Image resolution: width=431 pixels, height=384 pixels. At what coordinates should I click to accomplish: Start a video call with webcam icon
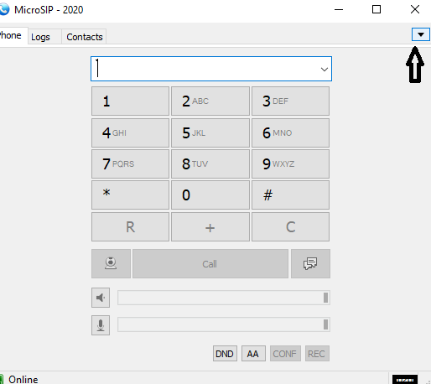(x=111, y=263)
